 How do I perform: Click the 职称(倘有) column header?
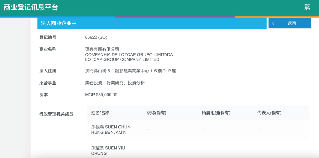pyautogui.click(x=157, y=113)
